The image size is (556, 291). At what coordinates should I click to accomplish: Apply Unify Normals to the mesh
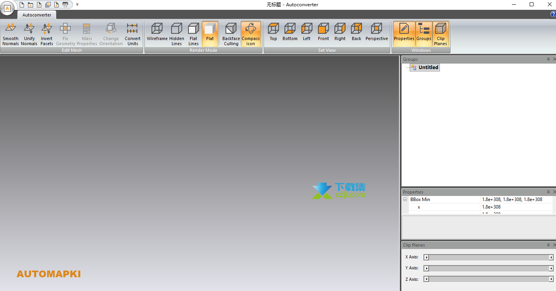[29, 33]
